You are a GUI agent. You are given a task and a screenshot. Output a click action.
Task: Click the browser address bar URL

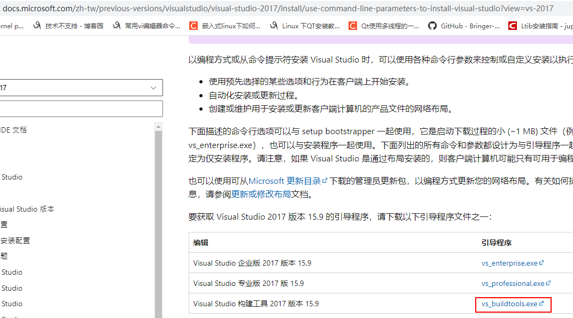[x=278, y=8]
